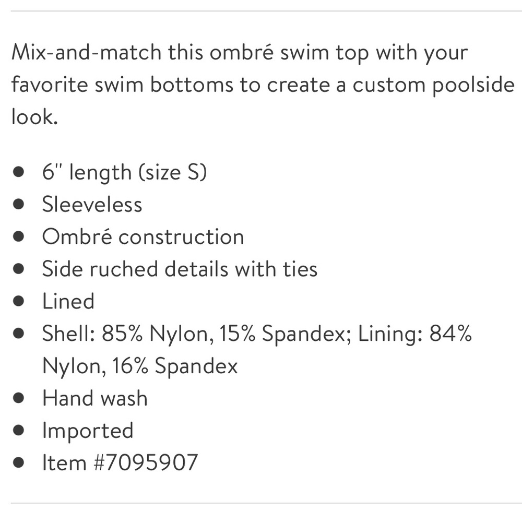
Task: Click the bullet dot before "Hand wash"
Action: tap(19, 399)
